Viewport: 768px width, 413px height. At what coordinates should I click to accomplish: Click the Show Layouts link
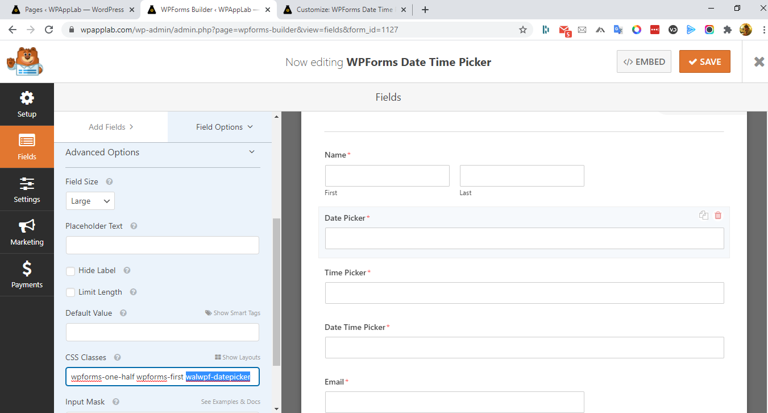(238, 358)
